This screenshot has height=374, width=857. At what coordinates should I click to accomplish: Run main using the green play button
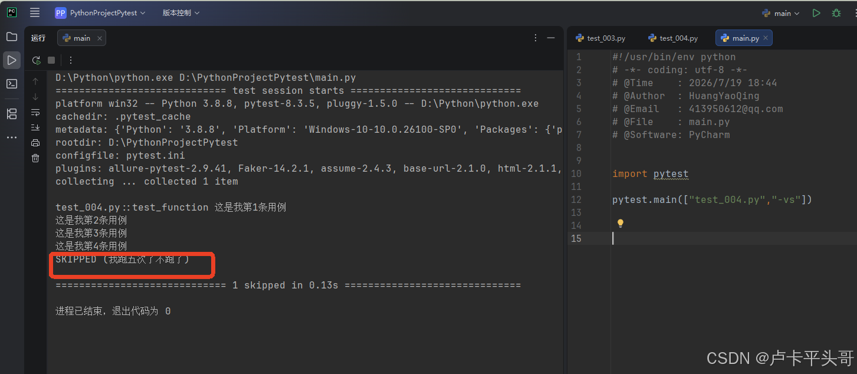(816, 13)
